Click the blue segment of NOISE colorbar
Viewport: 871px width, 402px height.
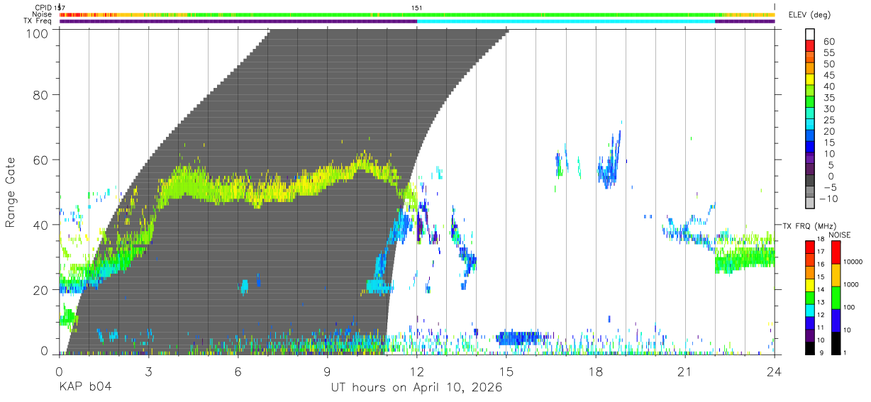click(x=836, y=320)
